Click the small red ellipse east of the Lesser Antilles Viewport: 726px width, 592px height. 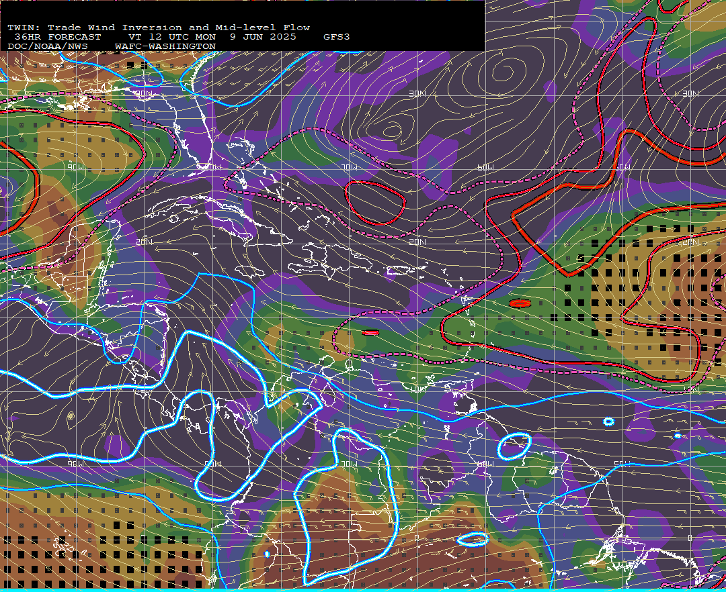[520, 303]
